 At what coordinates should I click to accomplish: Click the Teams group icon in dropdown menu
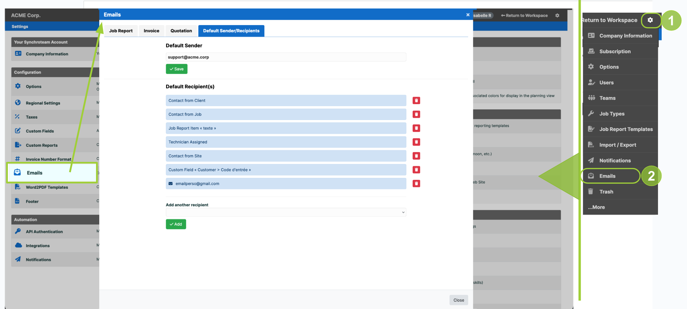[591, 98]
